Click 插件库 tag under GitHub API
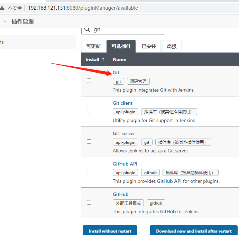This screenshot has height=235, width=239. click(191, 172)
